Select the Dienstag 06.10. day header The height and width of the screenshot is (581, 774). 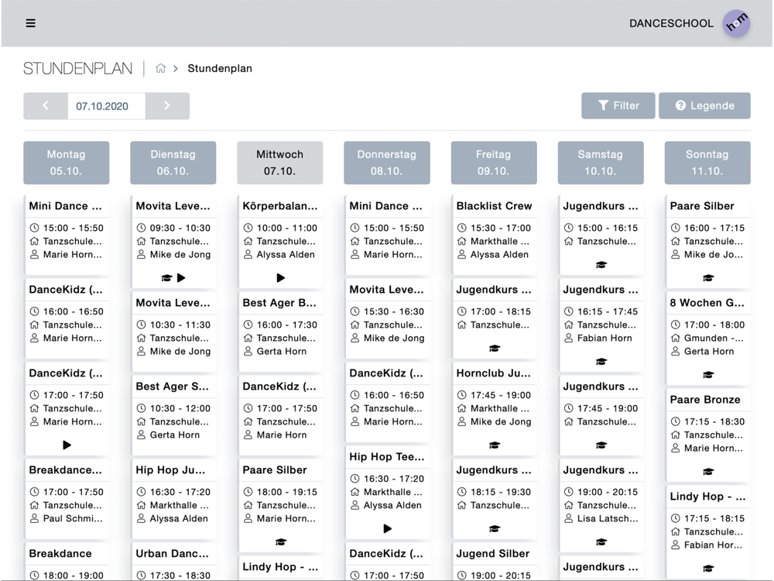[173, 163]
